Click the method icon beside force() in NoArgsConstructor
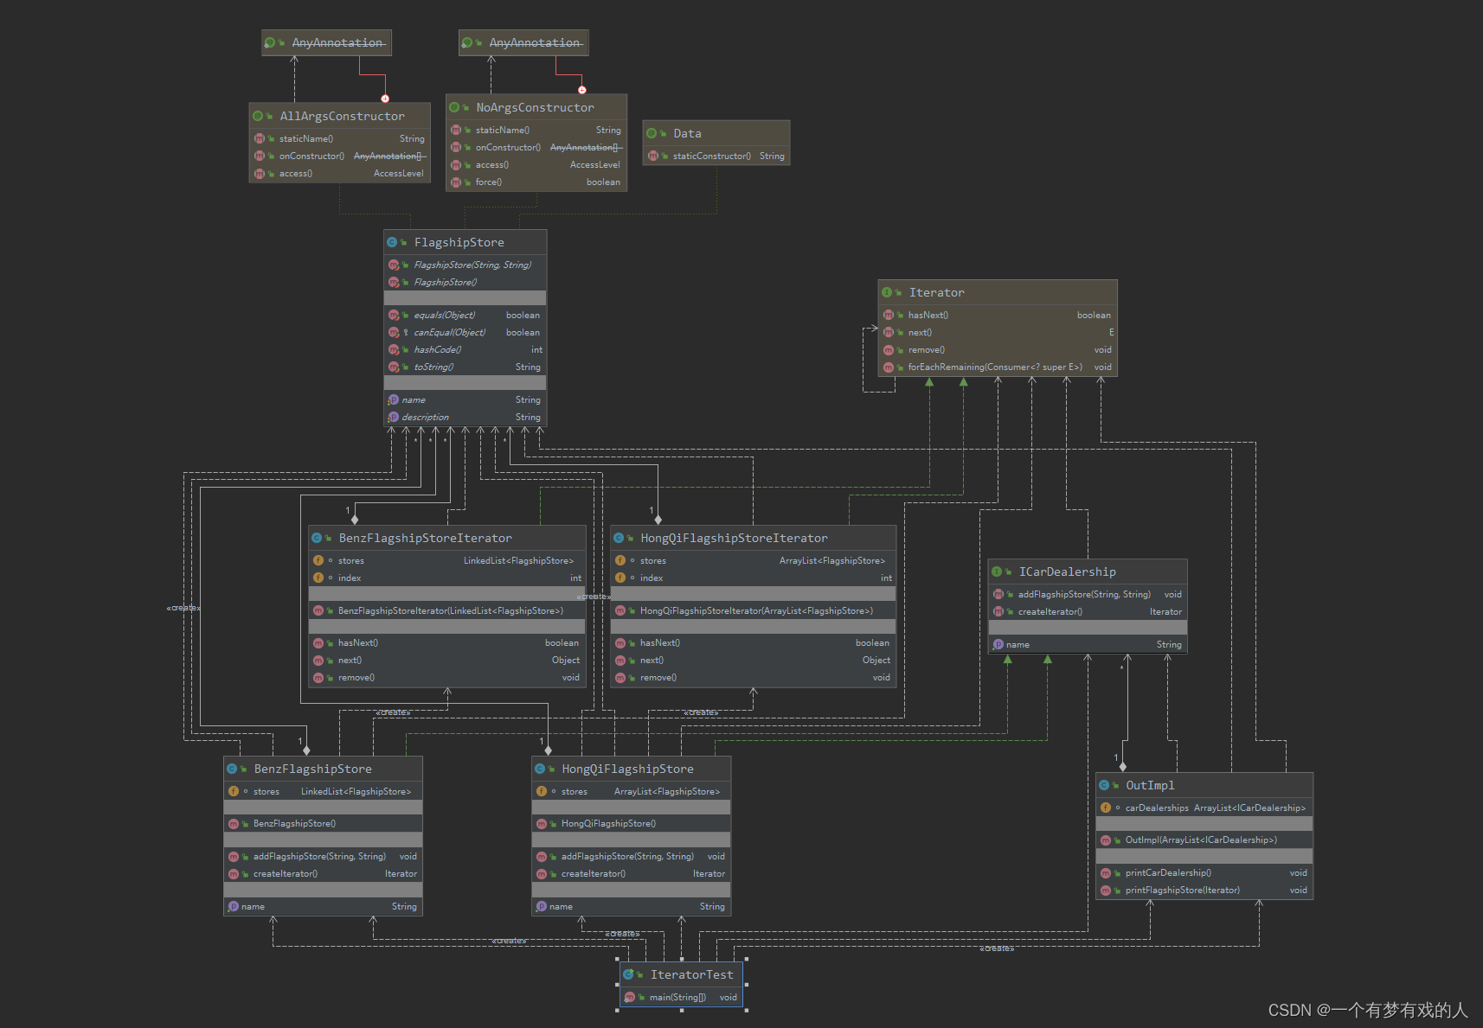The image size is (1483, 1028). tap(455, 182)
